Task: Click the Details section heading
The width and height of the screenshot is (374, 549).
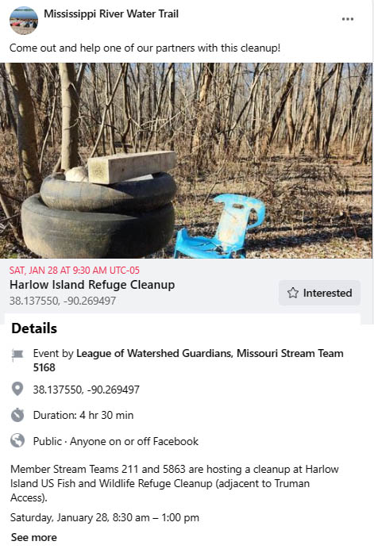Action: point(34,328)
